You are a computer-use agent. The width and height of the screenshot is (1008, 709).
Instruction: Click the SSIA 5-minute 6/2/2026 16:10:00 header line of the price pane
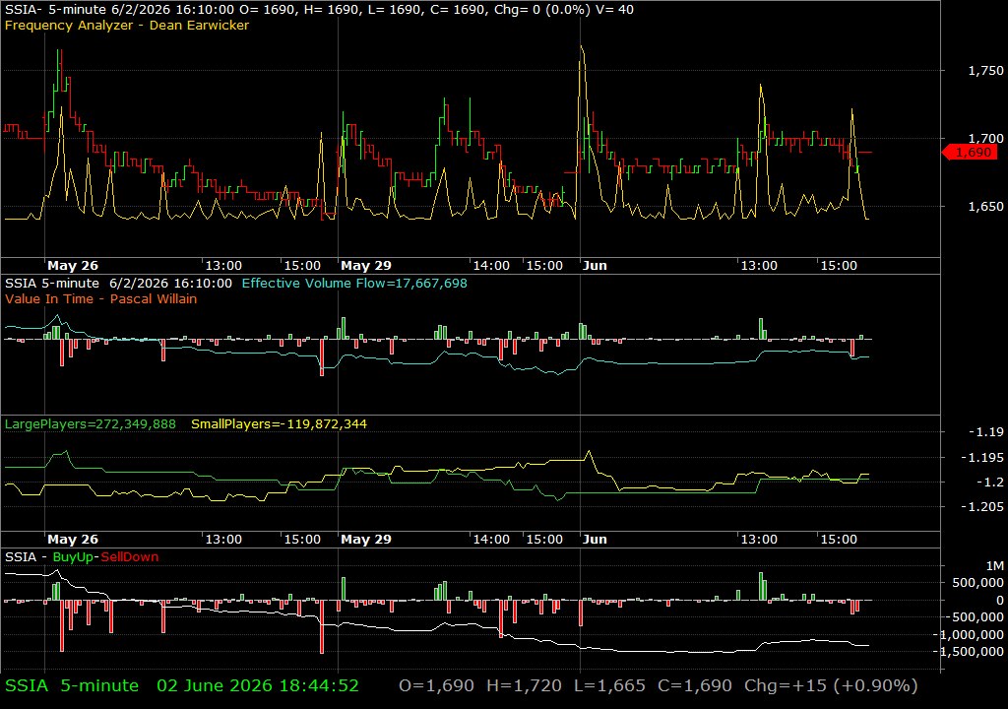319,10
